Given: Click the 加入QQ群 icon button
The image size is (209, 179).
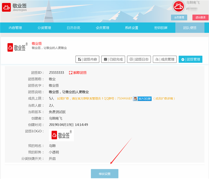Looking at the screenshot, I should pyautogui.click(x=142, y=98).
